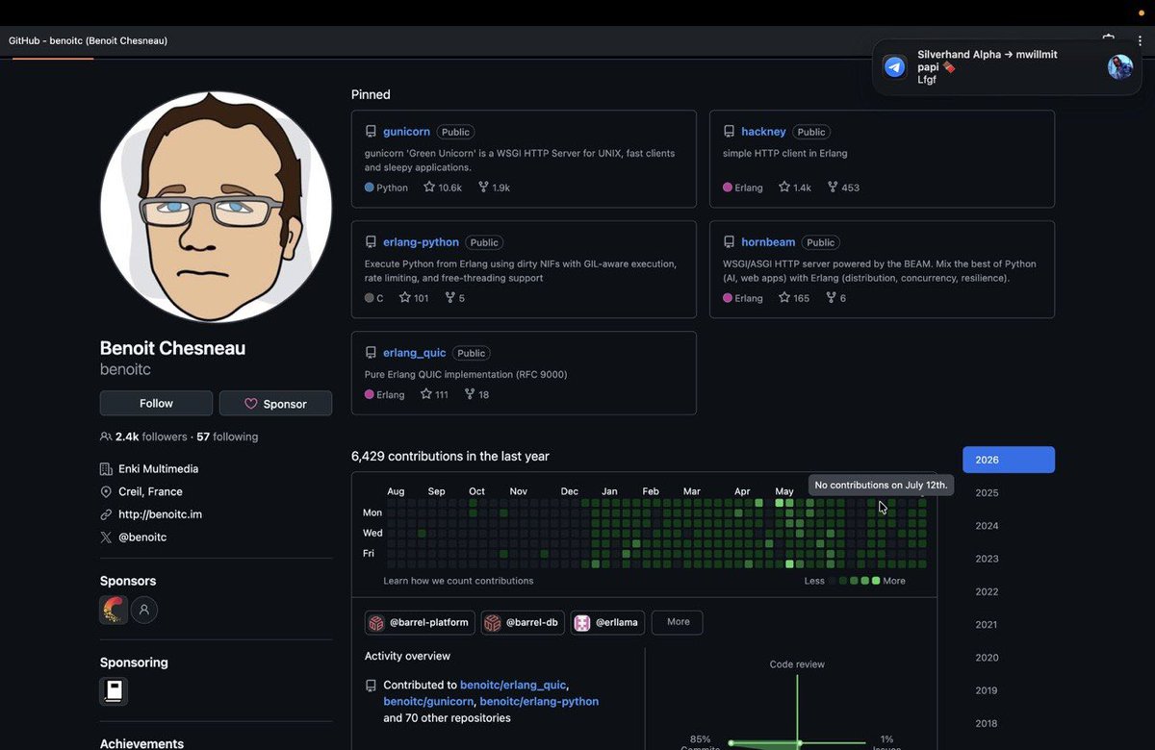Viewport: 1155px width, 750px height.
Task: Click the fork icon on erlang-python card
Action: pyautogui.click(x=449, y=298)
